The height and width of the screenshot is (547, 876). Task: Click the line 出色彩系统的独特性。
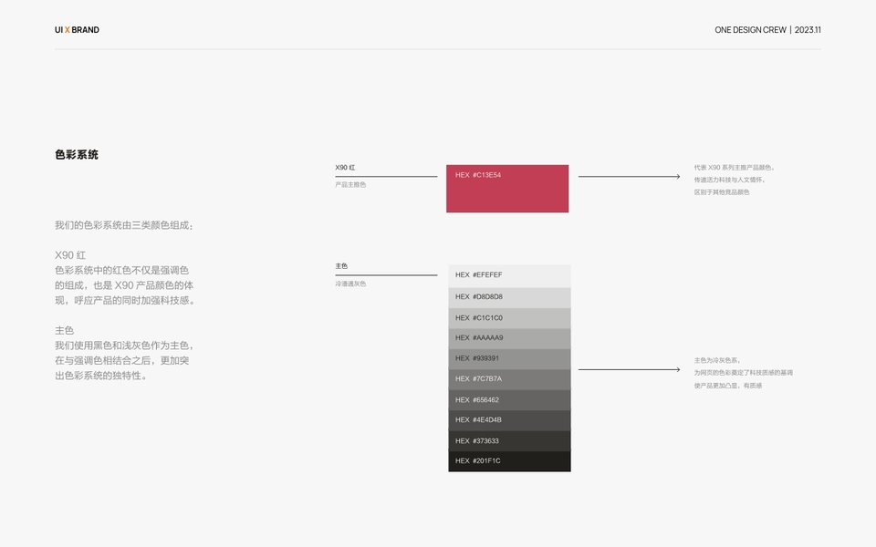[x=103, y=376]
